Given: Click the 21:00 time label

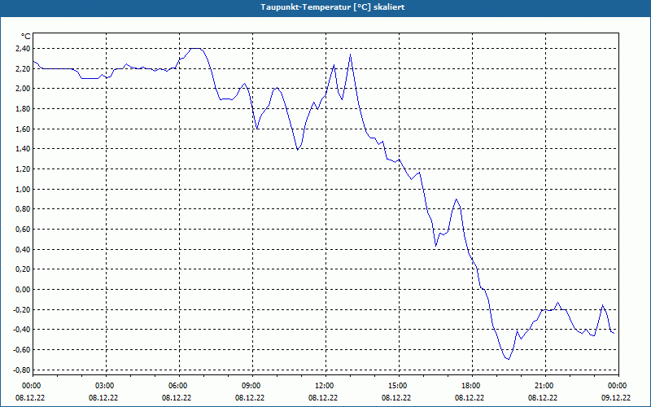Looking at the screenshot, I should 545,386.
